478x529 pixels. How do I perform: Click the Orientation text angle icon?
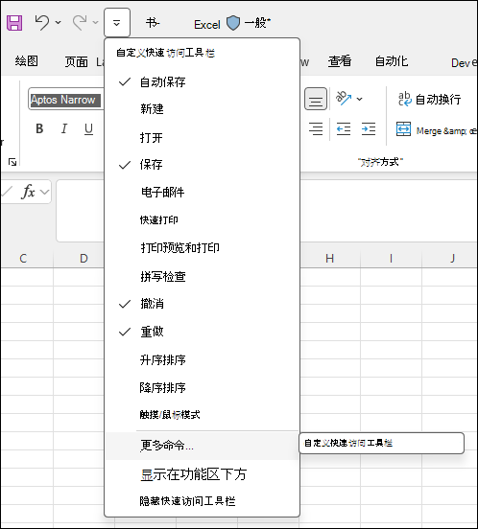344,98
